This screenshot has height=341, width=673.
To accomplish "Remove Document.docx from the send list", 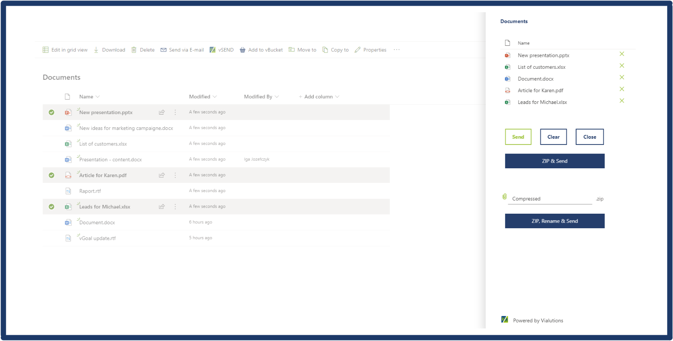I will pos(621,78).
